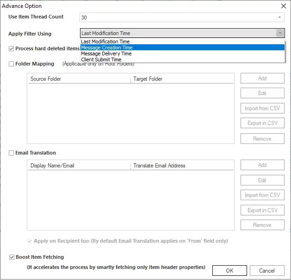Viewport: 291px width, 280px height.
Task: Pick Message Delivery Time option
Action: coord(182,54)
